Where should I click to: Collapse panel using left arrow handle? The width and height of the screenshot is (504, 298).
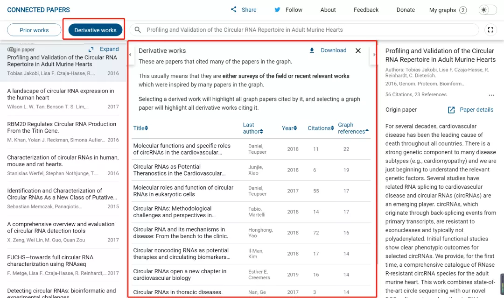coord(130,55)
